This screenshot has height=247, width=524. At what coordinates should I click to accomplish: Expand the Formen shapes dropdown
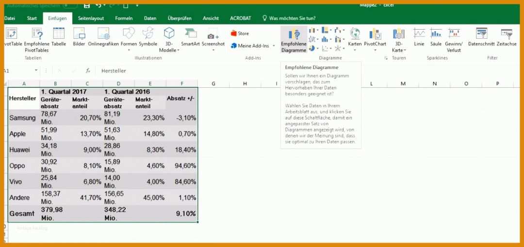click(129, 50)
